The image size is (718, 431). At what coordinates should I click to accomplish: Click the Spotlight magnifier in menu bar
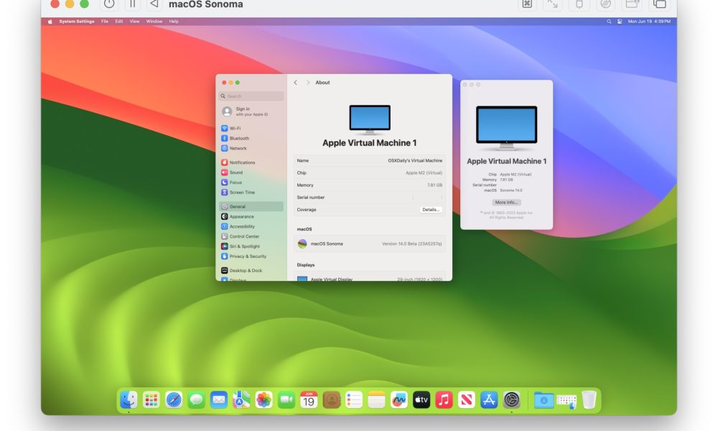(x=609, y=22)
